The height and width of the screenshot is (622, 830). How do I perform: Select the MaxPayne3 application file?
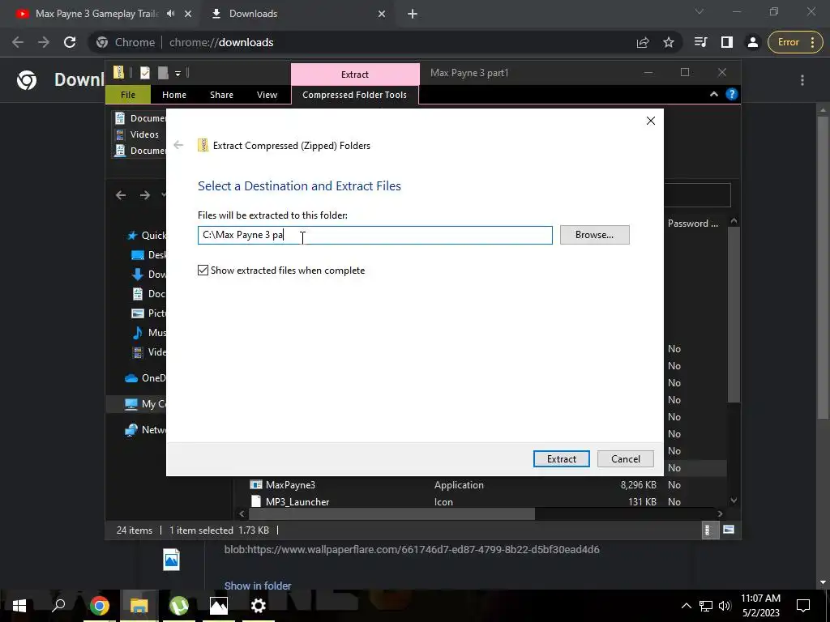click(x=290, y=485)
